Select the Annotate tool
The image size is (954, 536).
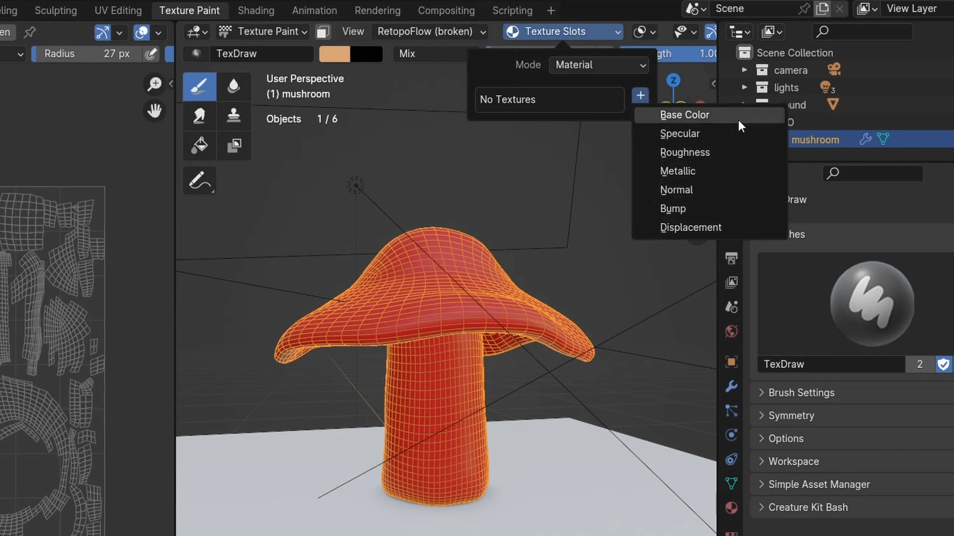tap(199, 180)
